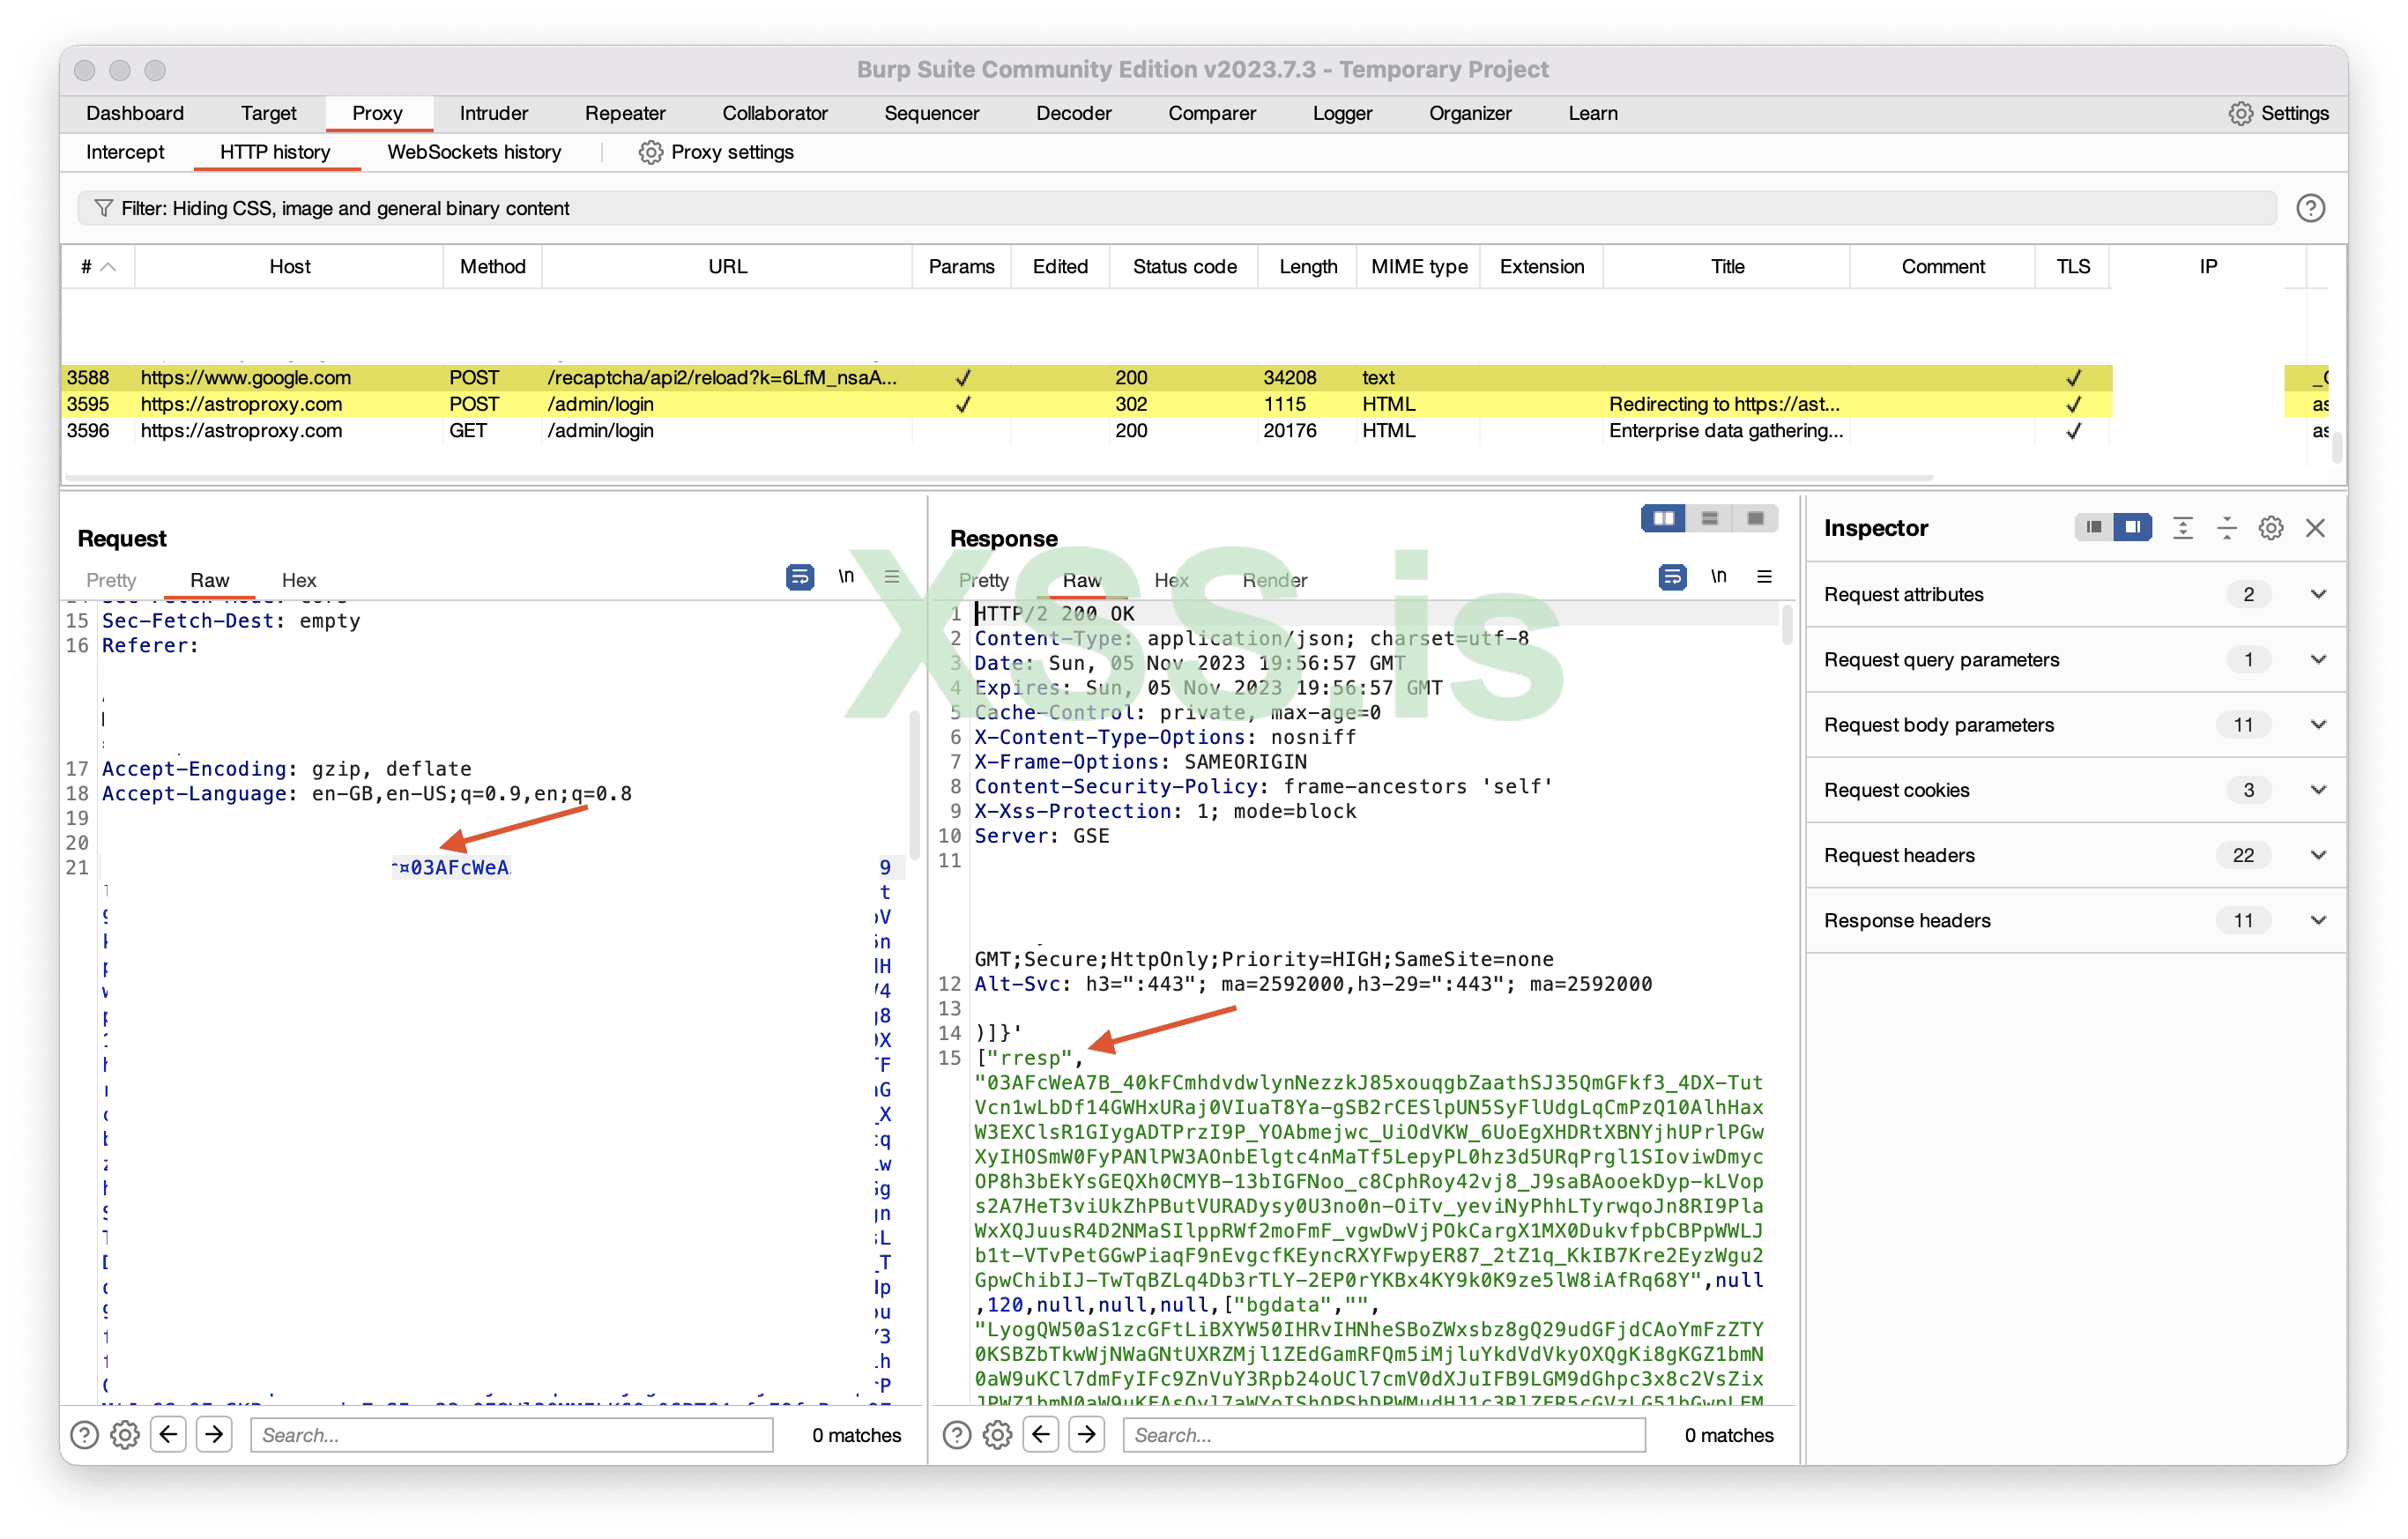Click the filter funnel icon

pos(103,208)
